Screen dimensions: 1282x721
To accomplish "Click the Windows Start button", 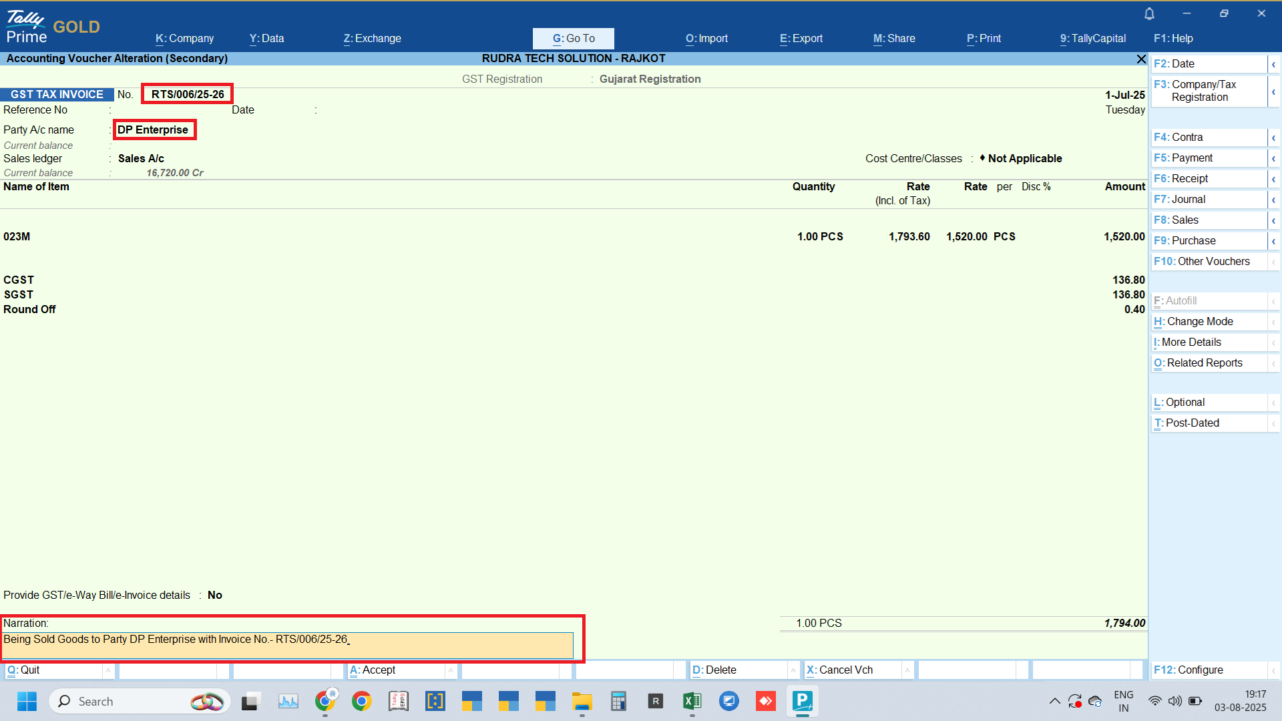I will 27,701.
